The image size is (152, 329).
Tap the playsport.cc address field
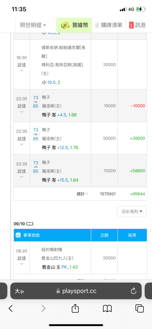click(x=76, y=291)
